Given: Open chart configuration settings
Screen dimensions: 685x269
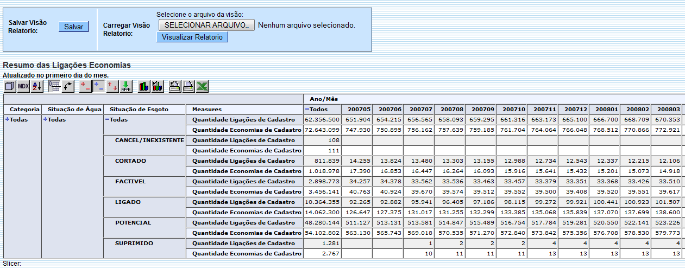Looking at the screenshot, I should pyautogui.click(x=157, y=86).
